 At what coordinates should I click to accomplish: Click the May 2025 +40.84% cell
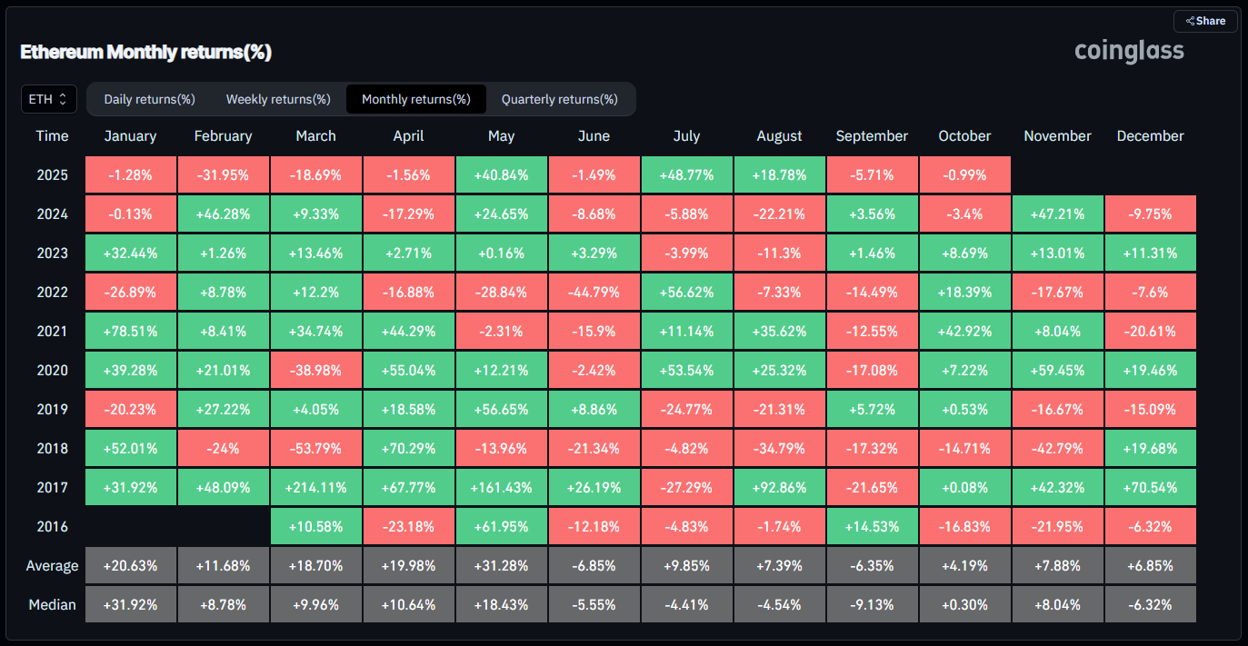pyautogui.click(x=501, y=174)
